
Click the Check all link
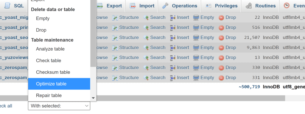6,106
